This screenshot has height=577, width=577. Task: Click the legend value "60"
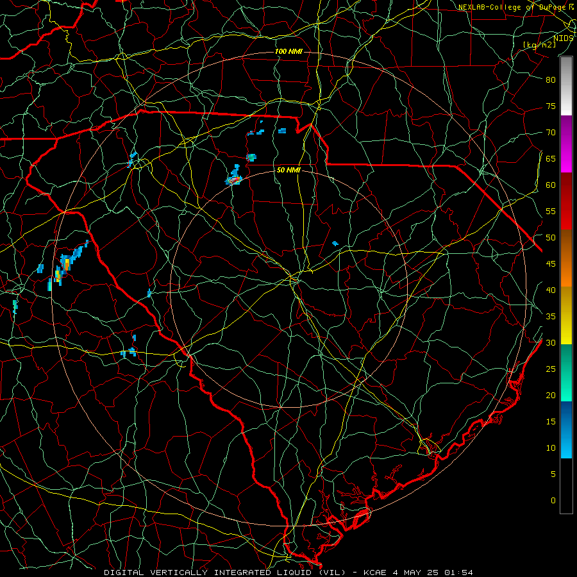coord(551,185)
